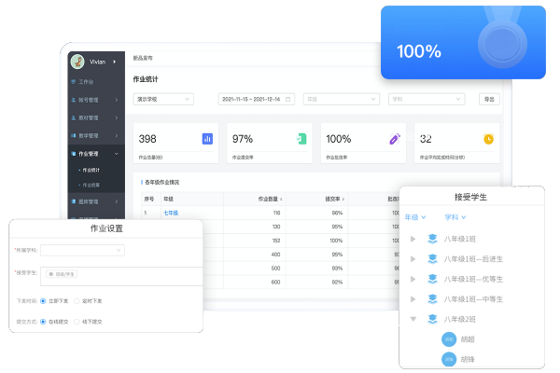
Task: Click the avatar of student 胡超
Action: (449, 339)
